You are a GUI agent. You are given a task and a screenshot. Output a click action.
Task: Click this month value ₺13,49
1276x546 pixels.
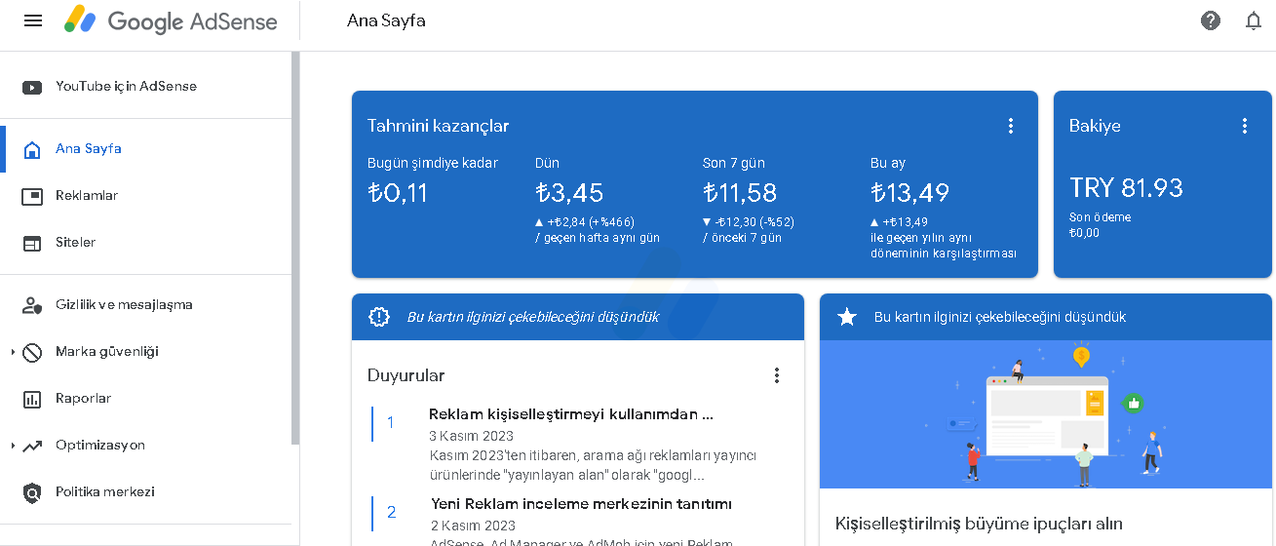[x=909, y=193]
